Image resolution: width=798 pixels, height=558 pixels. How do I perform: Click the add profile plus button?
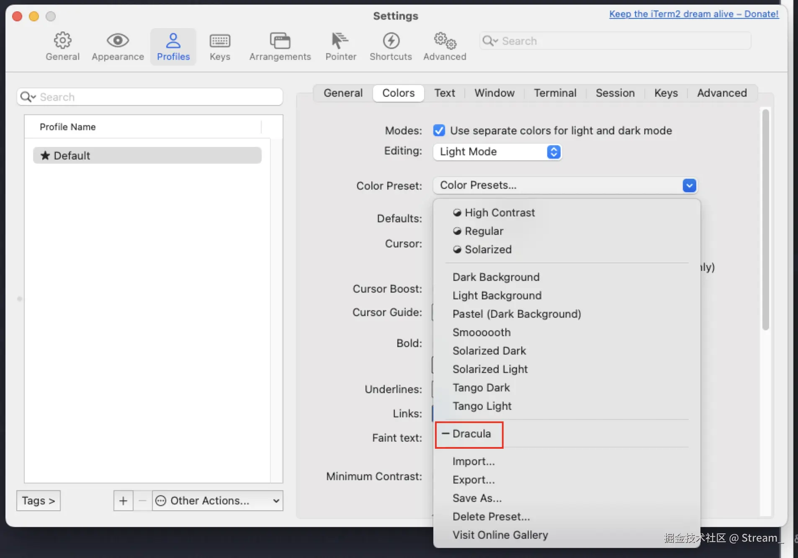(x=123, y=501)
